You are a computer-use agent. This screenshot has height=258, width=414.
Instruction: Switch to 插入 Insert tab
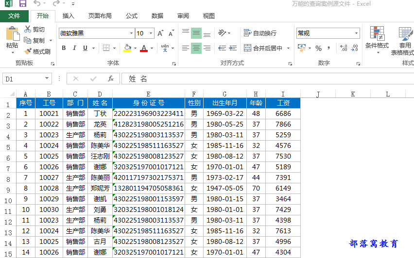68,16
